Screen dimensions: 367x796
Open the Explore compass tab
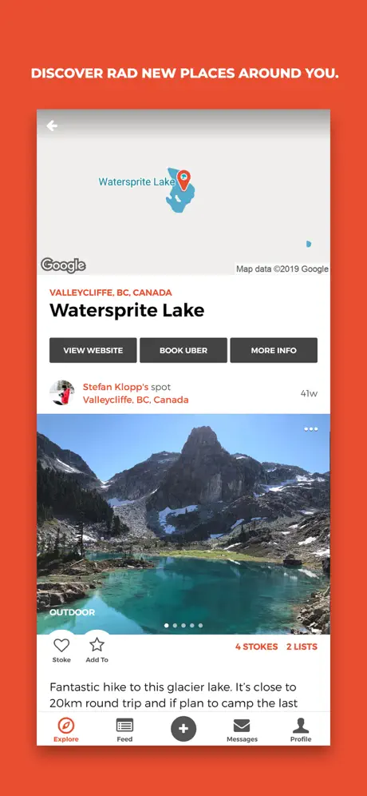click(x=66, y=726)
